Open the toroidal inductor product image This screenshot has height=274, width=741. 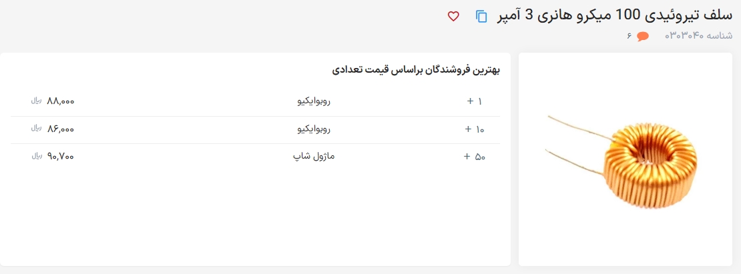(x=625, y=159)
